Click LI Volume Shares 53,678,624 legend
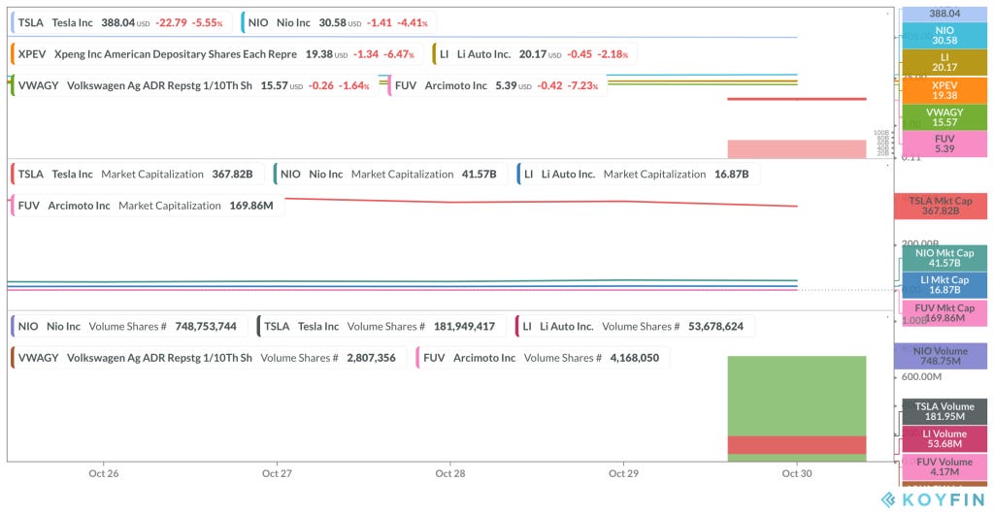994x513 pixels. (635, 326)
